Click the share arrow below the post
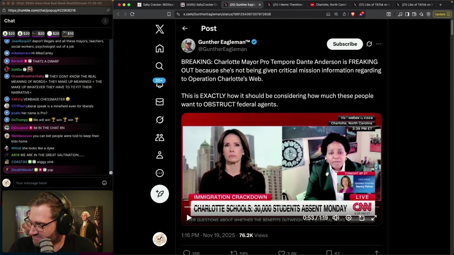Image resolution: width=454 pixels, height=255 pixels. 376,253
